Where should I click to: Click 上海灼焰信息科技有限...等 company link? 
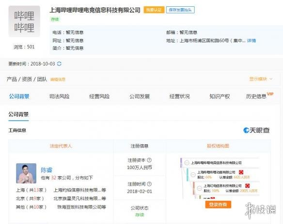pos(80,190)
